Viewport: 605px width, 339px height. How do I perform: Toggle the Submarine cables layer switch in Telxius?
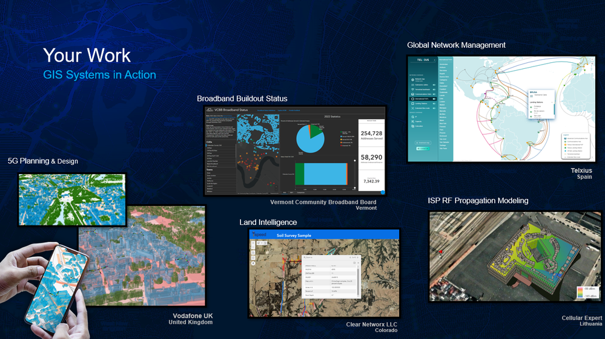(434, 85)
